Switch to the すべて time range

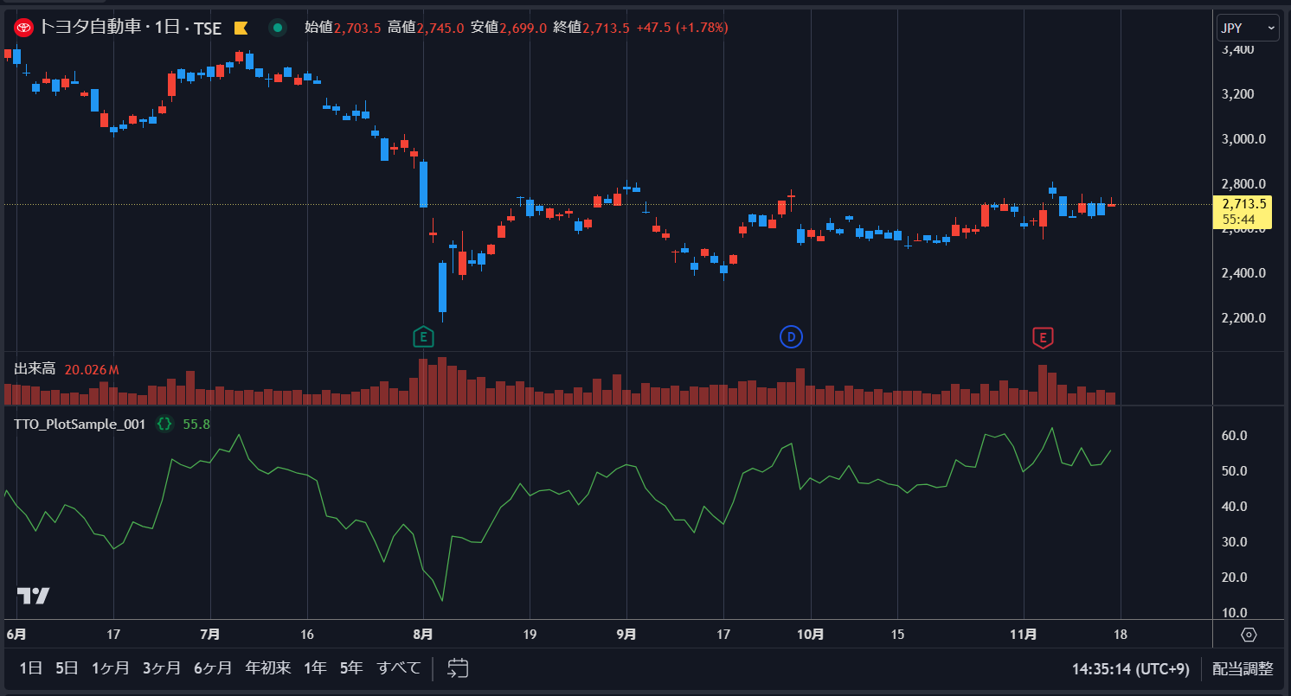tap(399, 668)
